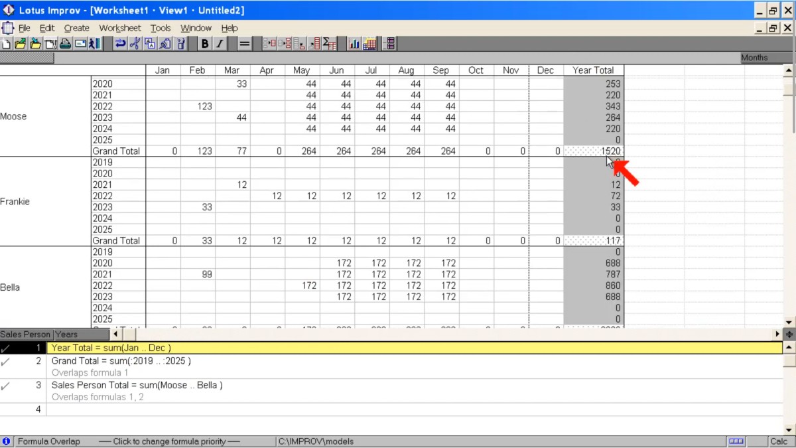Viewport: 796px width, 448px height.
Task: Select formula 2 Grand Total line
Action: point(415,362)
